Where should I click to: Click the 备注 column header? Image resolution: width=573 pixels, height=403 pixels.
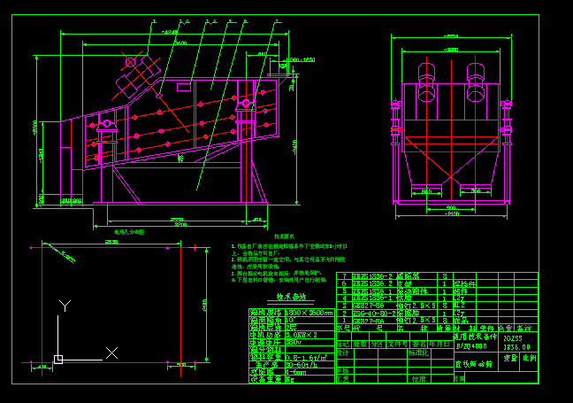point(525,328)
